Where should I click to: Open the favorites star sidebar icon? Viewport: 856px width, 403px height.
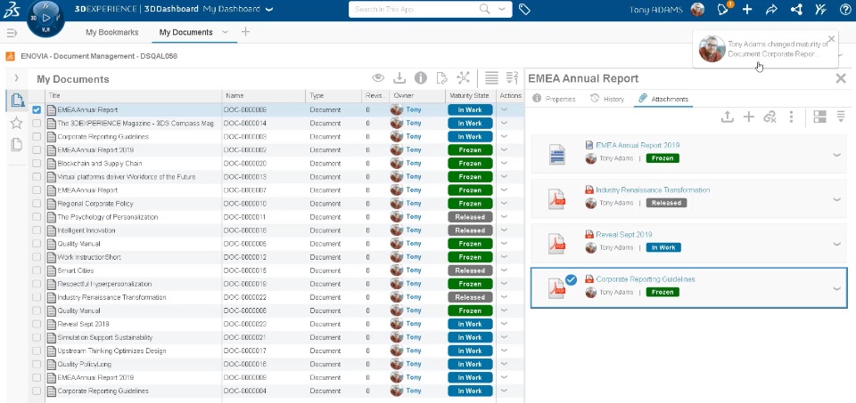tap(16, 123)
